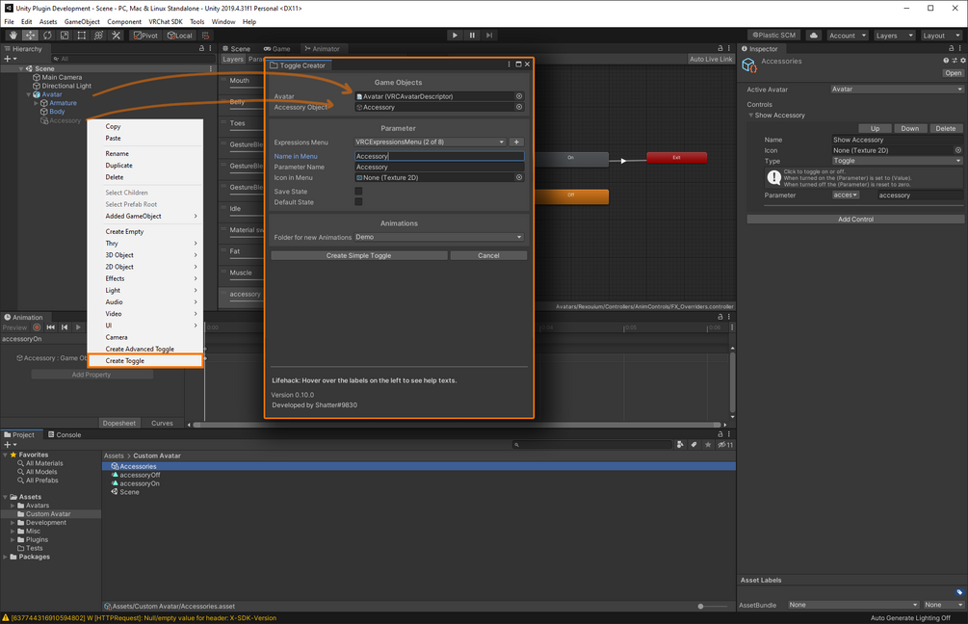Viewport: 968px width, 624px height.
Task: Open the VRChat SDK menu
Action: (166, 21)
